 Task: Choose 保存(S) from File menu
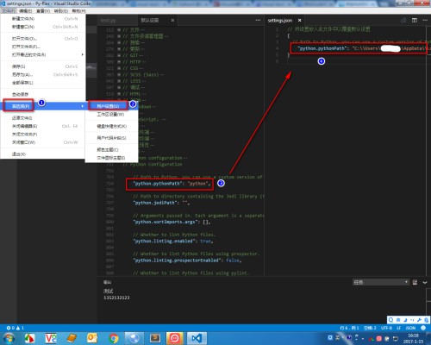(43, 66)
